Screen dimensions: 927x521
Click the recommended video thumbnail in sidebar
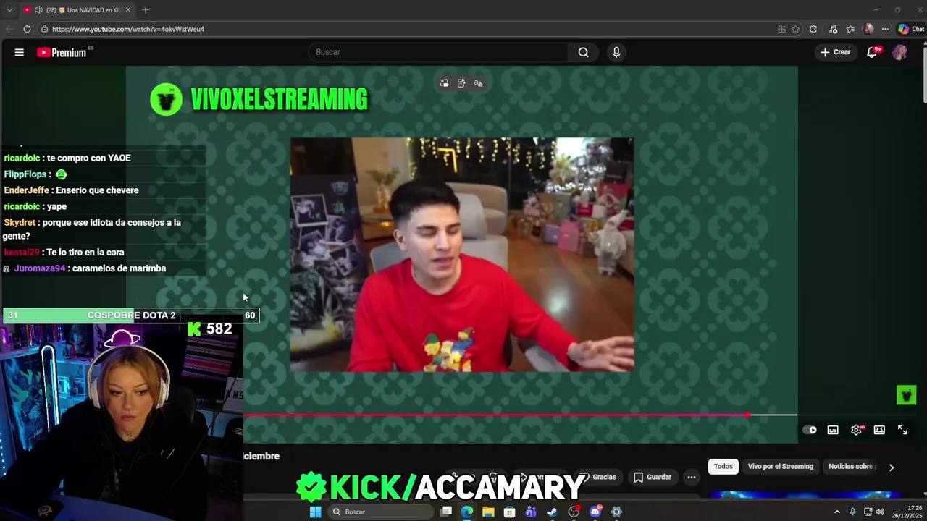pos(804,496)
